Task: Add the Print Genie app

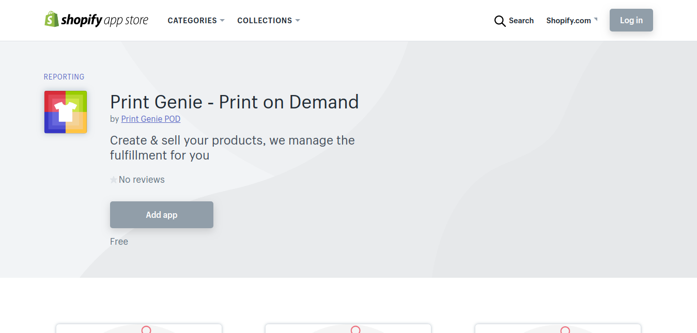Action: tap(162, 215)
